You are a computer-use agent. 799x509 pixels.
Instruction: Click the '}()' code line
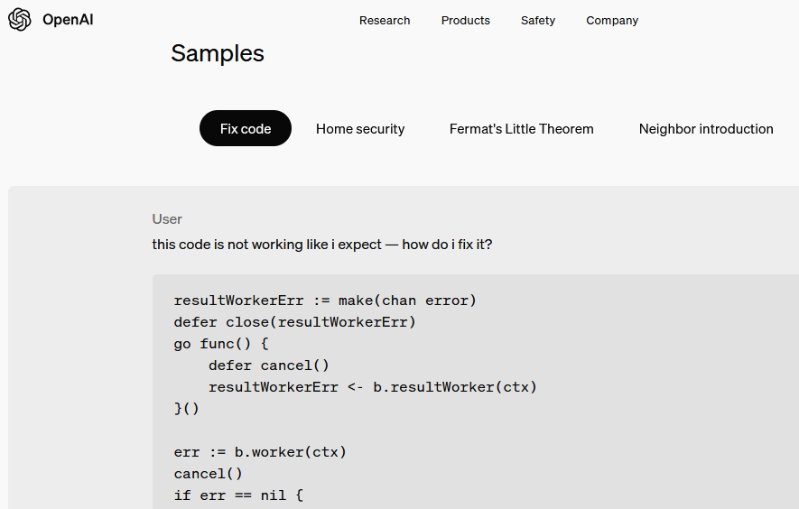click(x=187, y=409)
